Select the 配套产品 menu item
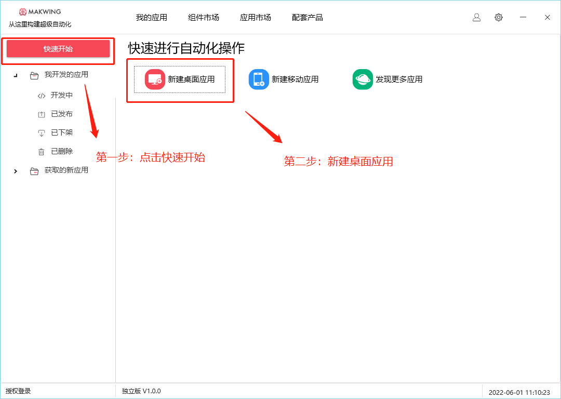This screenshot has width=561, height=399. click(307, 17)
